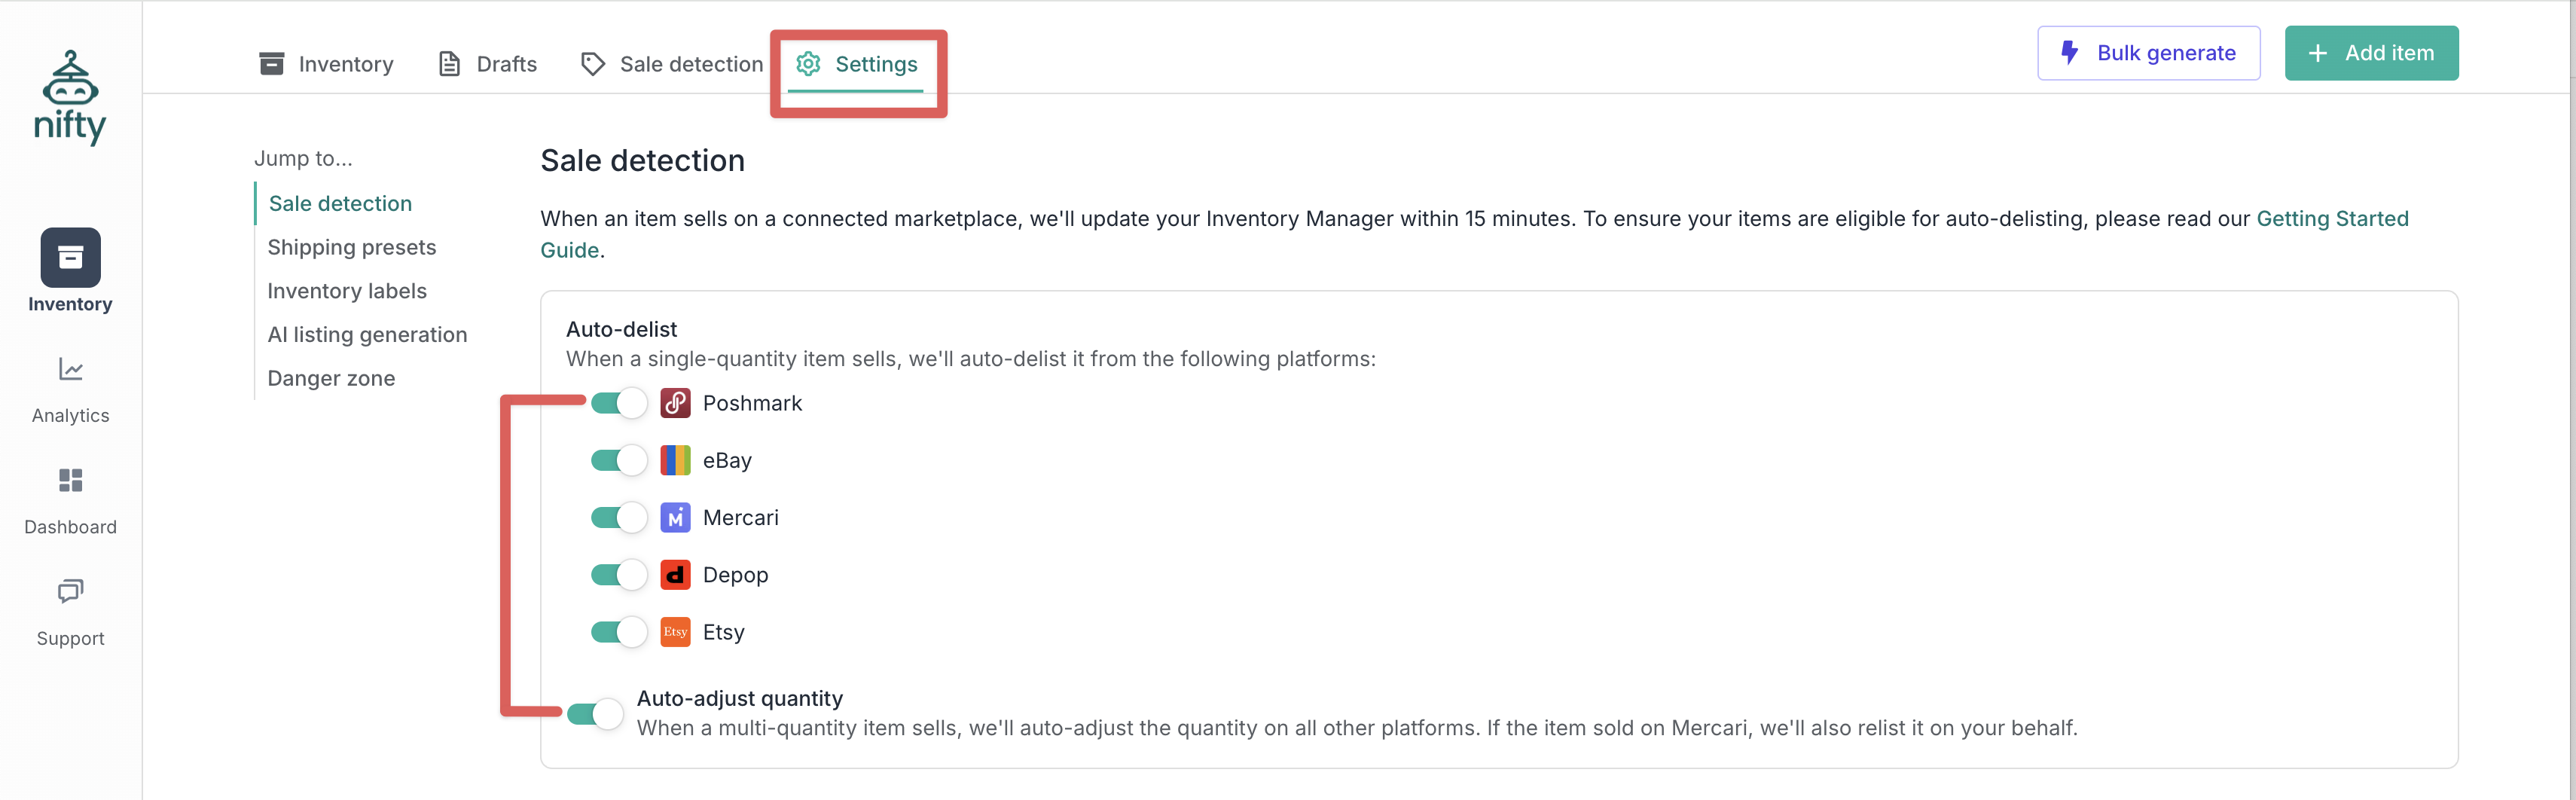Click the Add item button
The width and height of the screenshot is (2576, 800).
2370,53
